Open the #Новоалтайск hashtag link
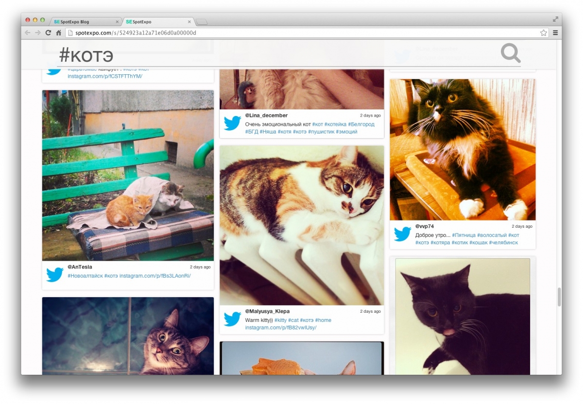The width and height of the screenshot is (583, 404). [85, 276]
